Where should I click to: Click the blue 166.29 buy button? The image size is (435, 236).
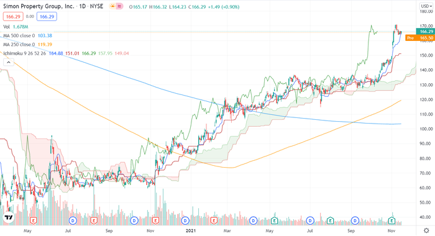[x=47, y=17]
